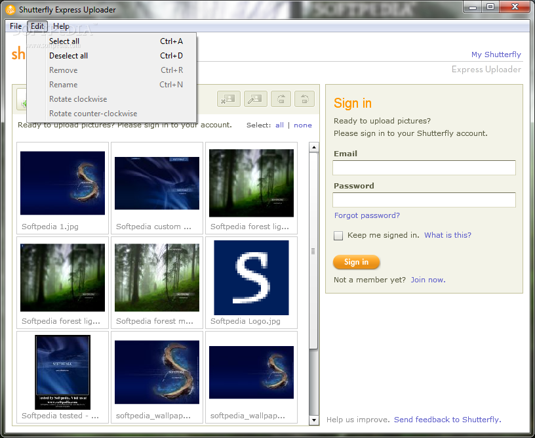Screen dimensions: 535x438
Task: Click the rotate clockwise toolbar icon
Action: point(281,99)
